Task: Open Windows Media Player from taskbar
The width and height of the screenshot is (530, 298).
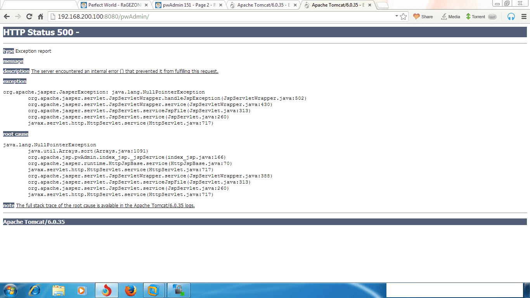Action: pos(82,290)
